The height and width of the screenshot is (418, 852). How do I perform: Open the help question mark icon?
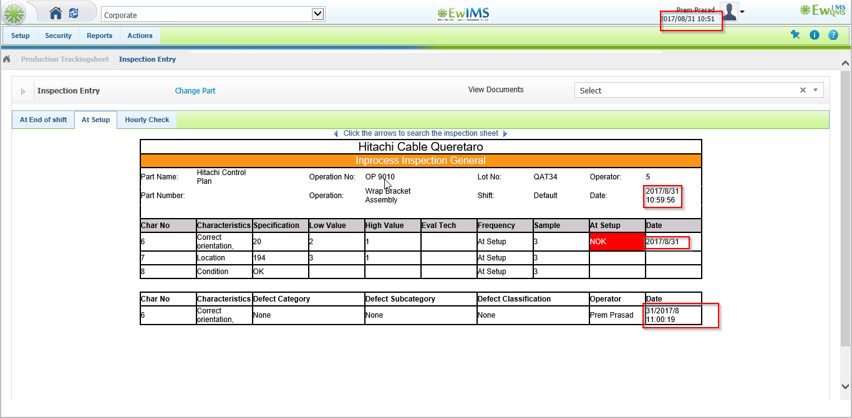833,35
